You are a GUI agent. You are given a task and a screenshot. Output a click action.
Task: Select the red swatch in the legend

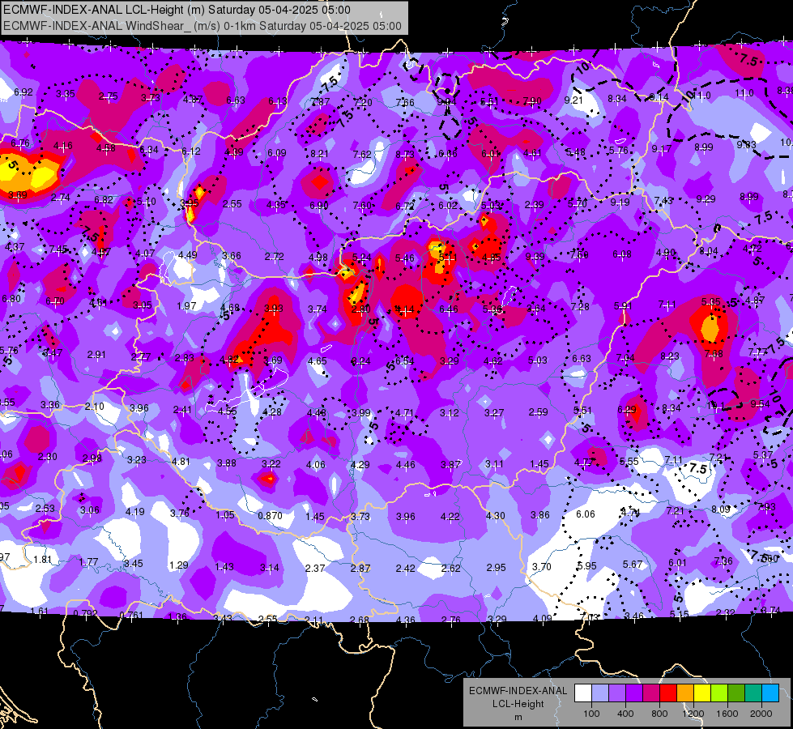(668, 693)
